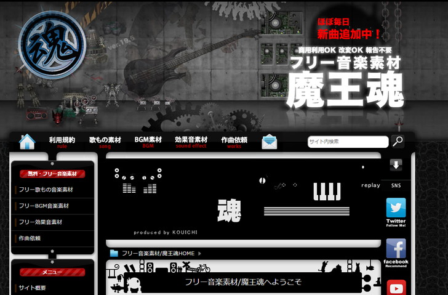448x295 pixels.
Task: Open the YouTube icon
Action: pyautogui.click(x=396, y=287)
